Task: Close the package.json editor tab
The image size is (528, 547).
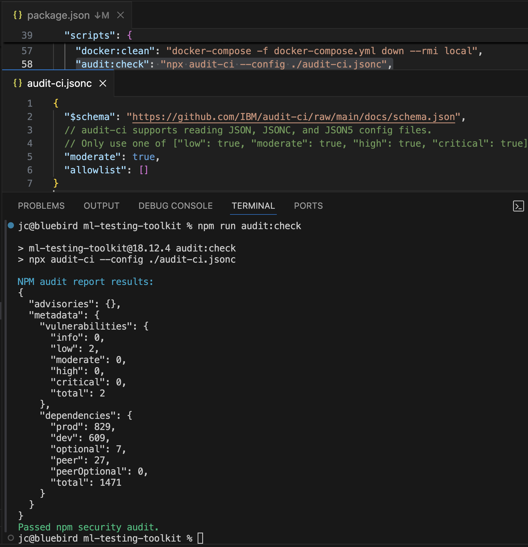Action: pyautogui.click(x=120, y=15)
